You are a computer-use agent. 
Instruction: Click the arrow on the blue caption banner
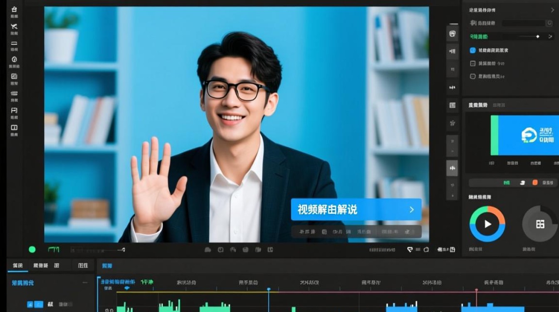(412, 210)
